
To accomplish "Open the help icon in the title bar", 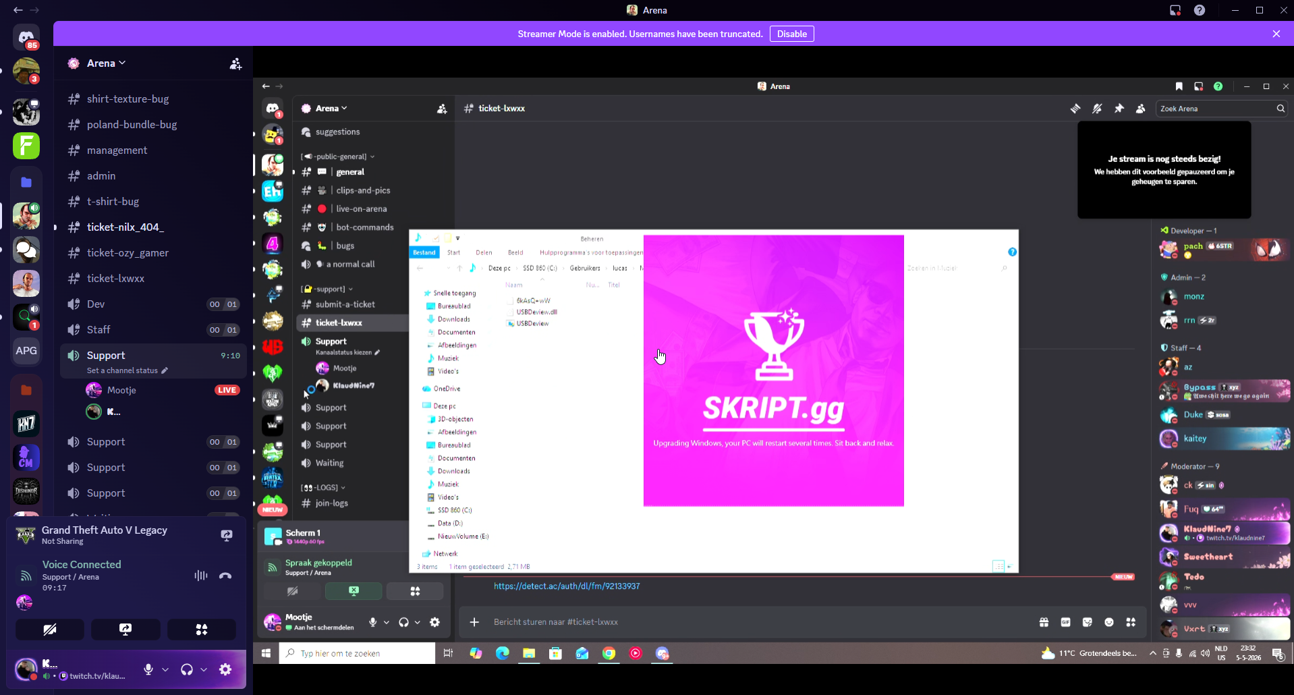I will 1200,10.
